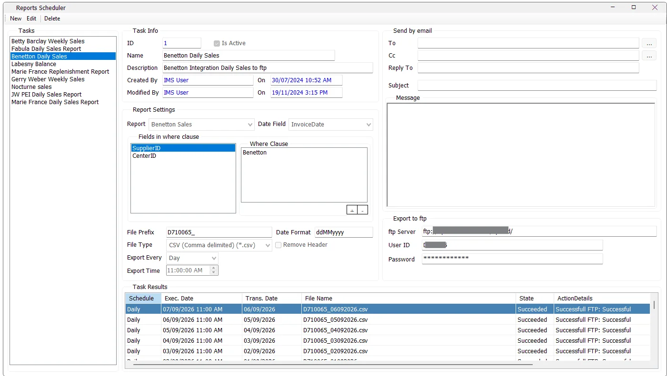Click the ftp Password field
Viewport: 667px width, 376px height.
(512, 259)
